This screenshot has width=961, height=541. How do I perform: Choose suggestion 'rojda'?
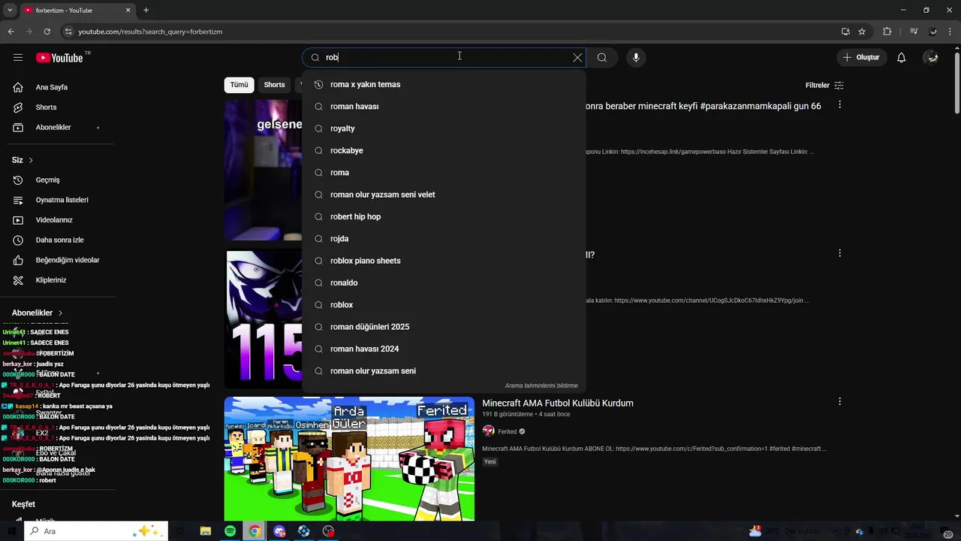(444, 239)
